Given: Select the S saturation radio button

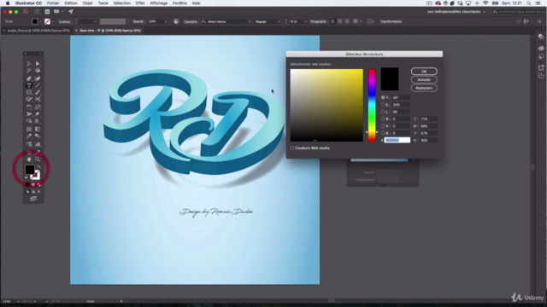Looking at the screenshot, I should tap(383, 104).
